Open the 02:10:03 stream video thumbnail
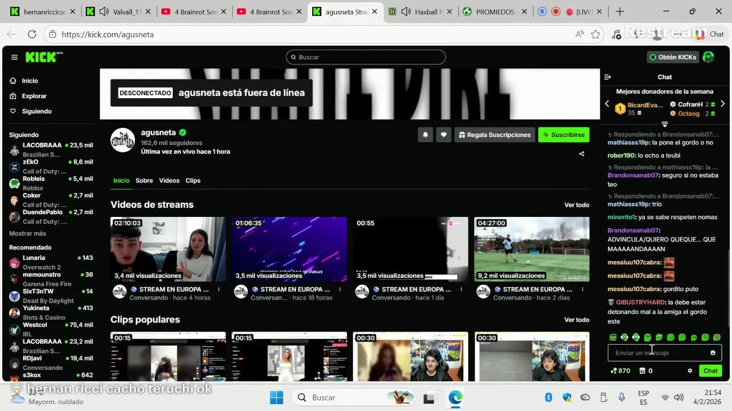 168,249
